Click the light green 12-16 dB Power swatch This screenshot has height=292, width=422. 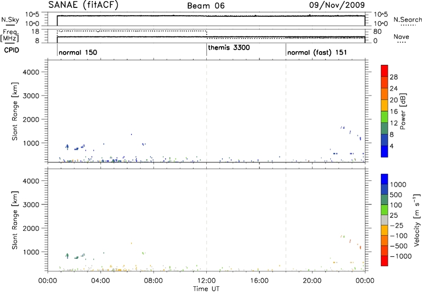tap(385, 116)
